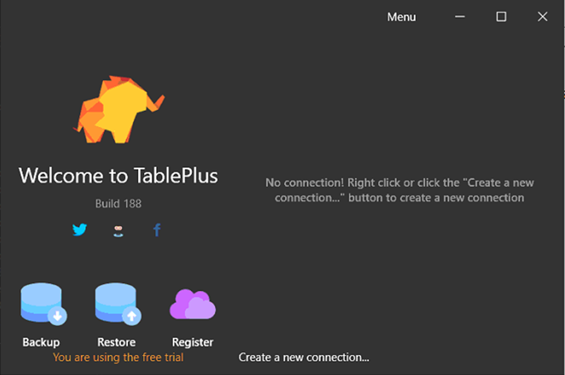This screenshot has width=565, height=375.
Task: Open the TablePlus Twitter page icon
Action: pos(80,230)
